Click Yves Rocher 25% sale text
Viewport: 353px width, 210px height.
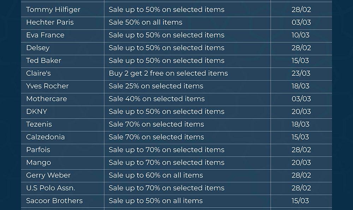[x=156, y=86]
